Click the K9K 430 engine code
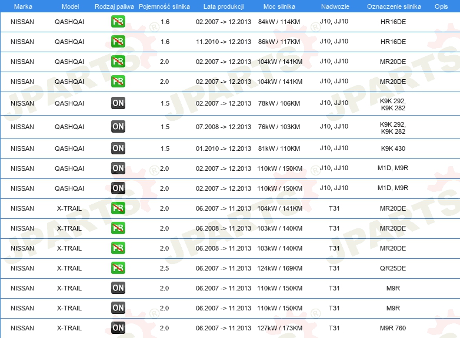Viewport: 460px width, 338px height. (x=393, y=148)
